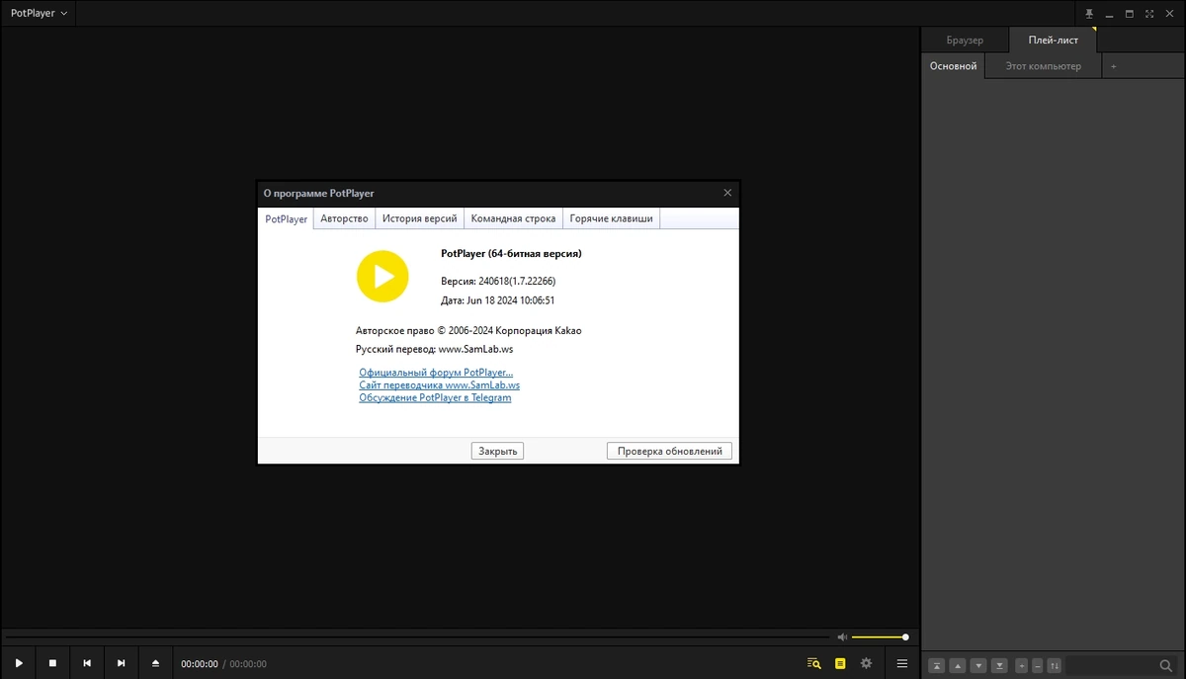This screenshot has height=679, width=1186.
Task: Click the Закрыть button
Action: click(x=498, y=451)
